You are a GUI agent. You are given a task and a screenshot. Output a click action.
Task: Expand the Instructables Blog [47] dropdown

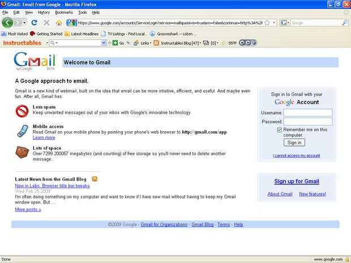(x=200, y=43)
